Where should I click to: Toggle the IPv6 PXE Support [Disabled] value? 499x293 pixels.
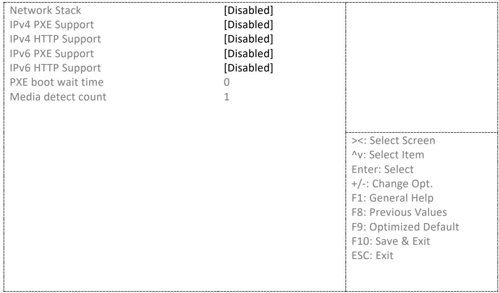click(249, 53)
